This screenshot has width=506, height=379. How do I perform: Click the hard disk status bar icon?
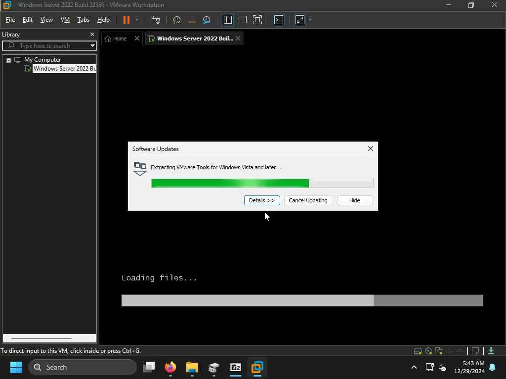418,351
